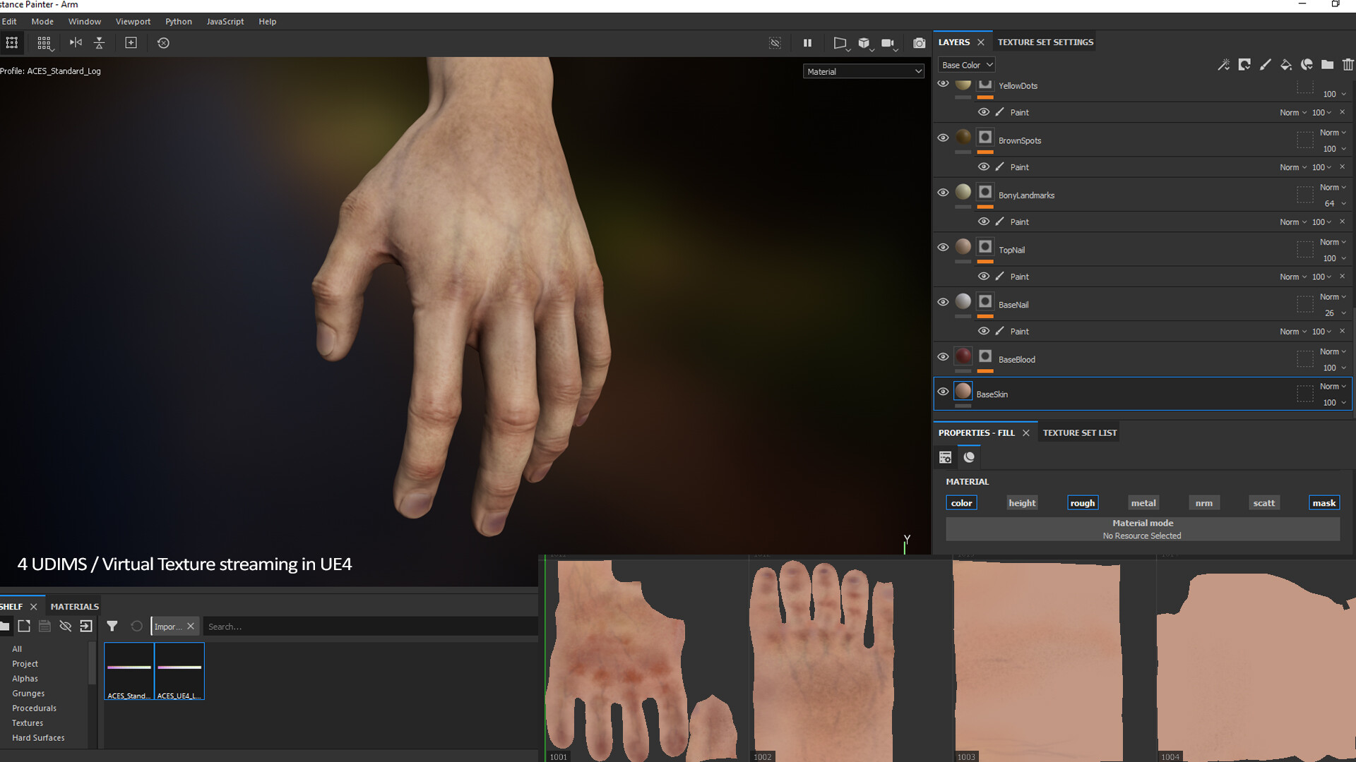Pause the rendering engine
Image resolution: width=1356 pixels, height=762 pixels.
[x=807, y=43]
